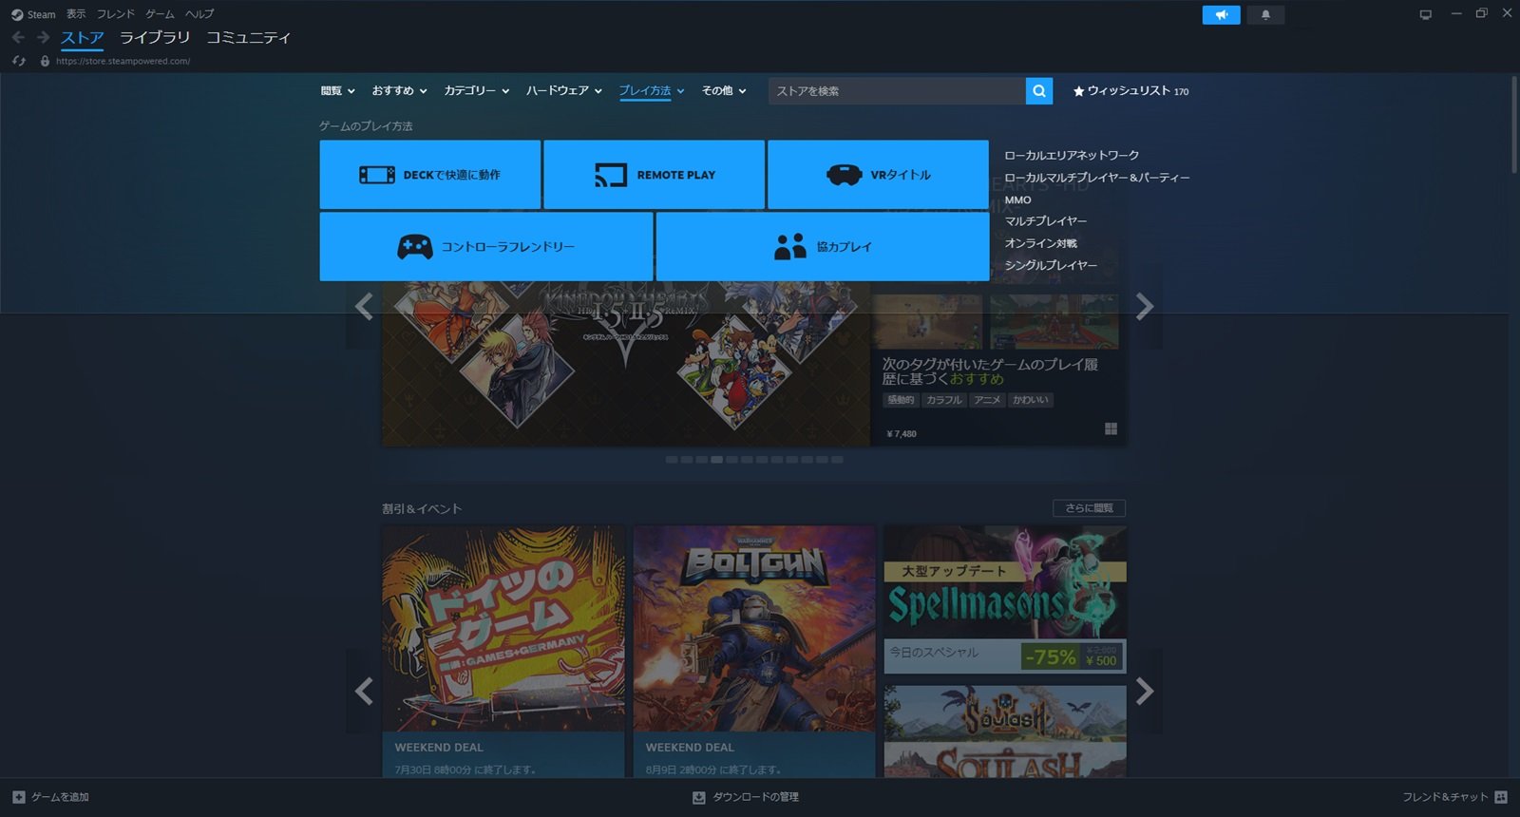Viewport: 1520px width, 817px height.
Task: Show previous 割引&イベント items
Action: (x=364, y=691)
